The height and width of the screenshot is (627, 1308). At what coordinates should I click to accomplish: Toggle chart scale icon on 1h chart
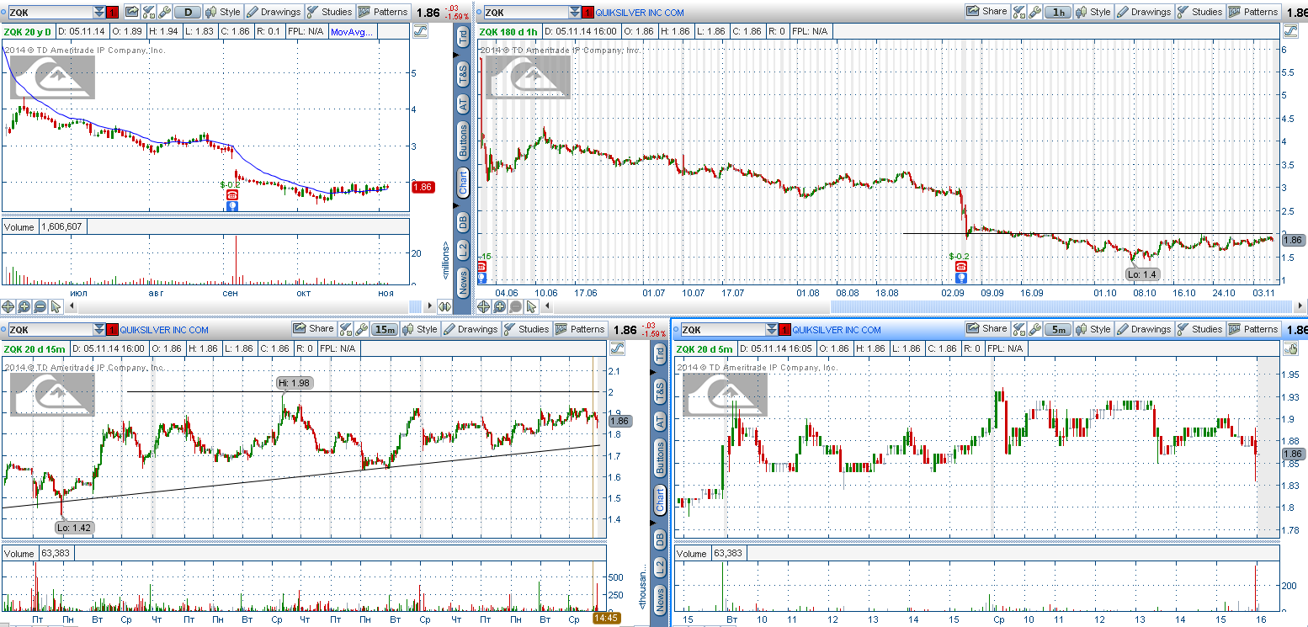1291,30
